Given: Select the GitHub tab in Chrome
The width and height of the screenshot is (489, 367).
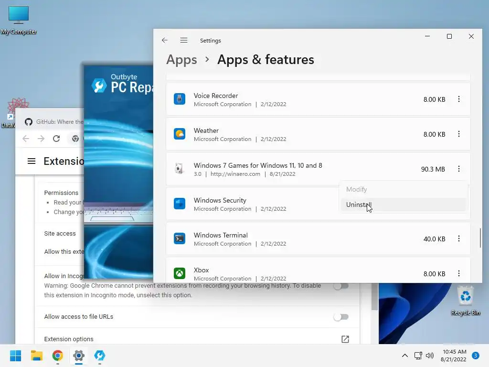Looking at the screenshot, I should coord(54,122).
